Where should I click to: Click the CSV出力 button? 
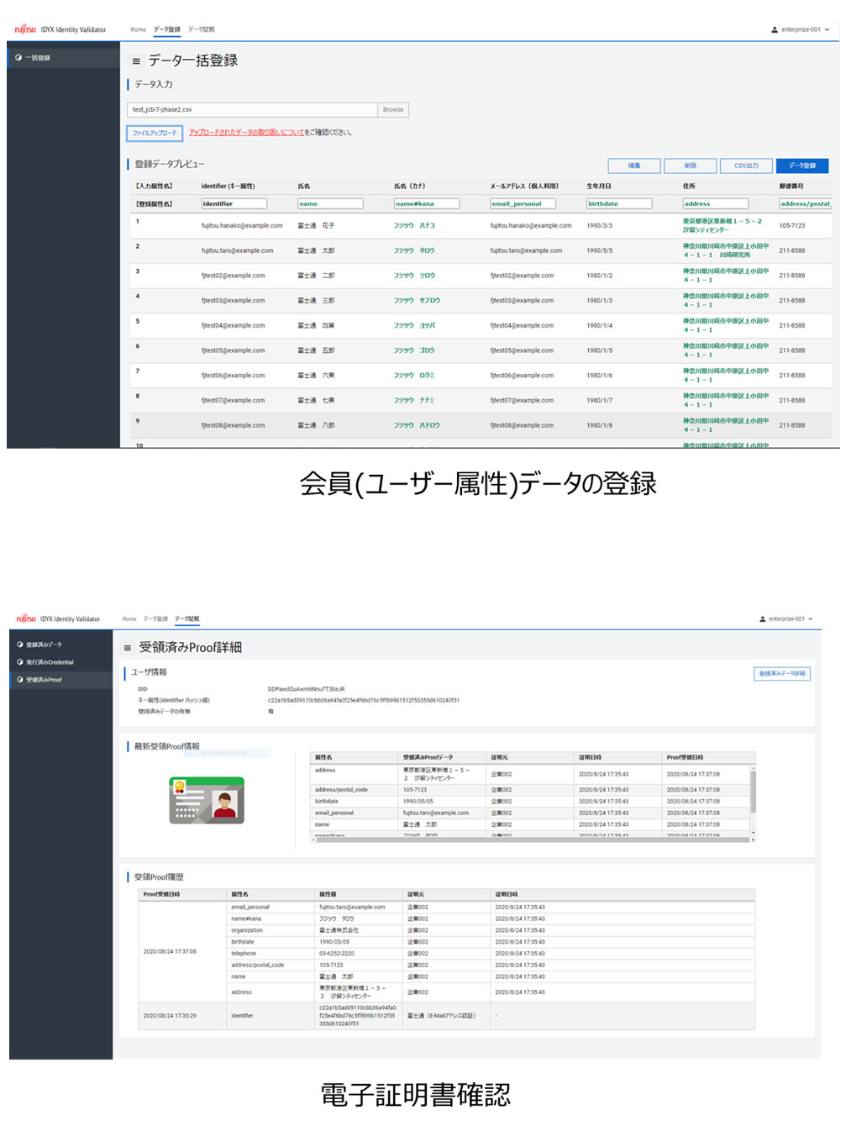point(745,166)
